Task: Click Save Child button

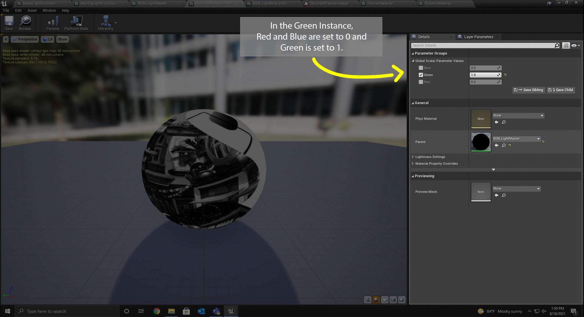Action: [x=561, y=90]
